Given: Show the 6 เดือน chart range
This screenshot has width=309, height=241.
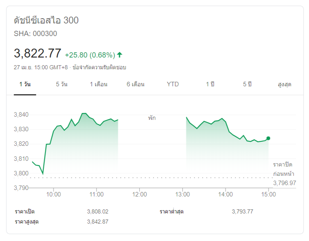Looking at the screenshot, I should click(135, 84).
